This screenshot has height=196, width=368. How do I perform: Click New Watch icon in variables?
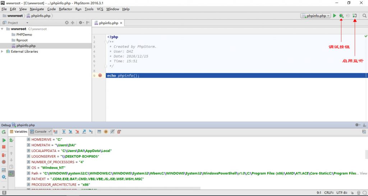11,140
